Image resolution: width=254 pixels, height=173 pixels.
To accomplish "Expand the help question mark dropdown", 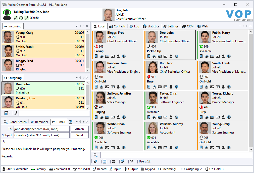I will (x=132, y=161).
